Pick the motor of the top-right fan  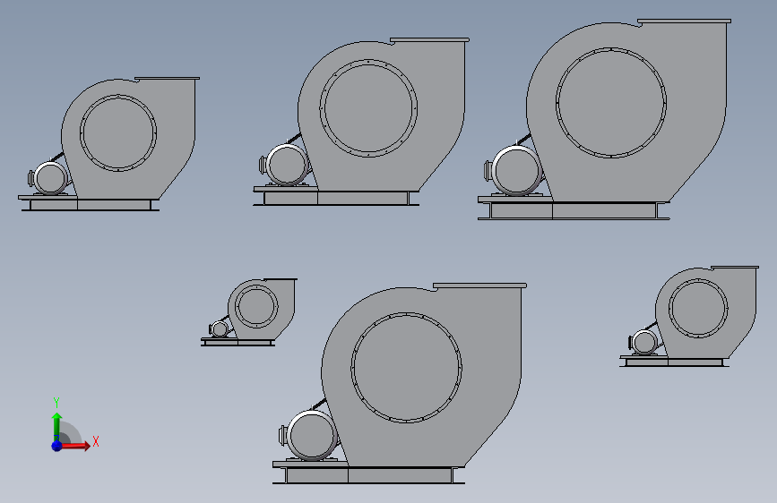[x=515, y=171]
